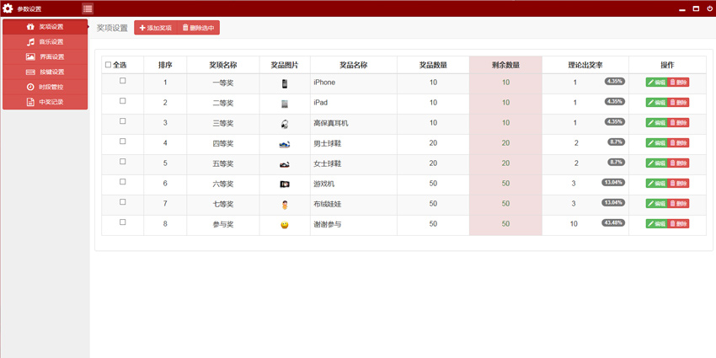Click the 奖品图片 column header
Image resolution: width=716 pixels, height=358 pixels.
(x=285, y=66)
